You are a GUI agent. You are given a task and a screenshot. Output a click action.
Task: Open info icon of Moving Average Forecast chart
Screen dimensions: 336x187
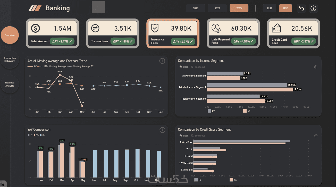click(x=162, y=61)
